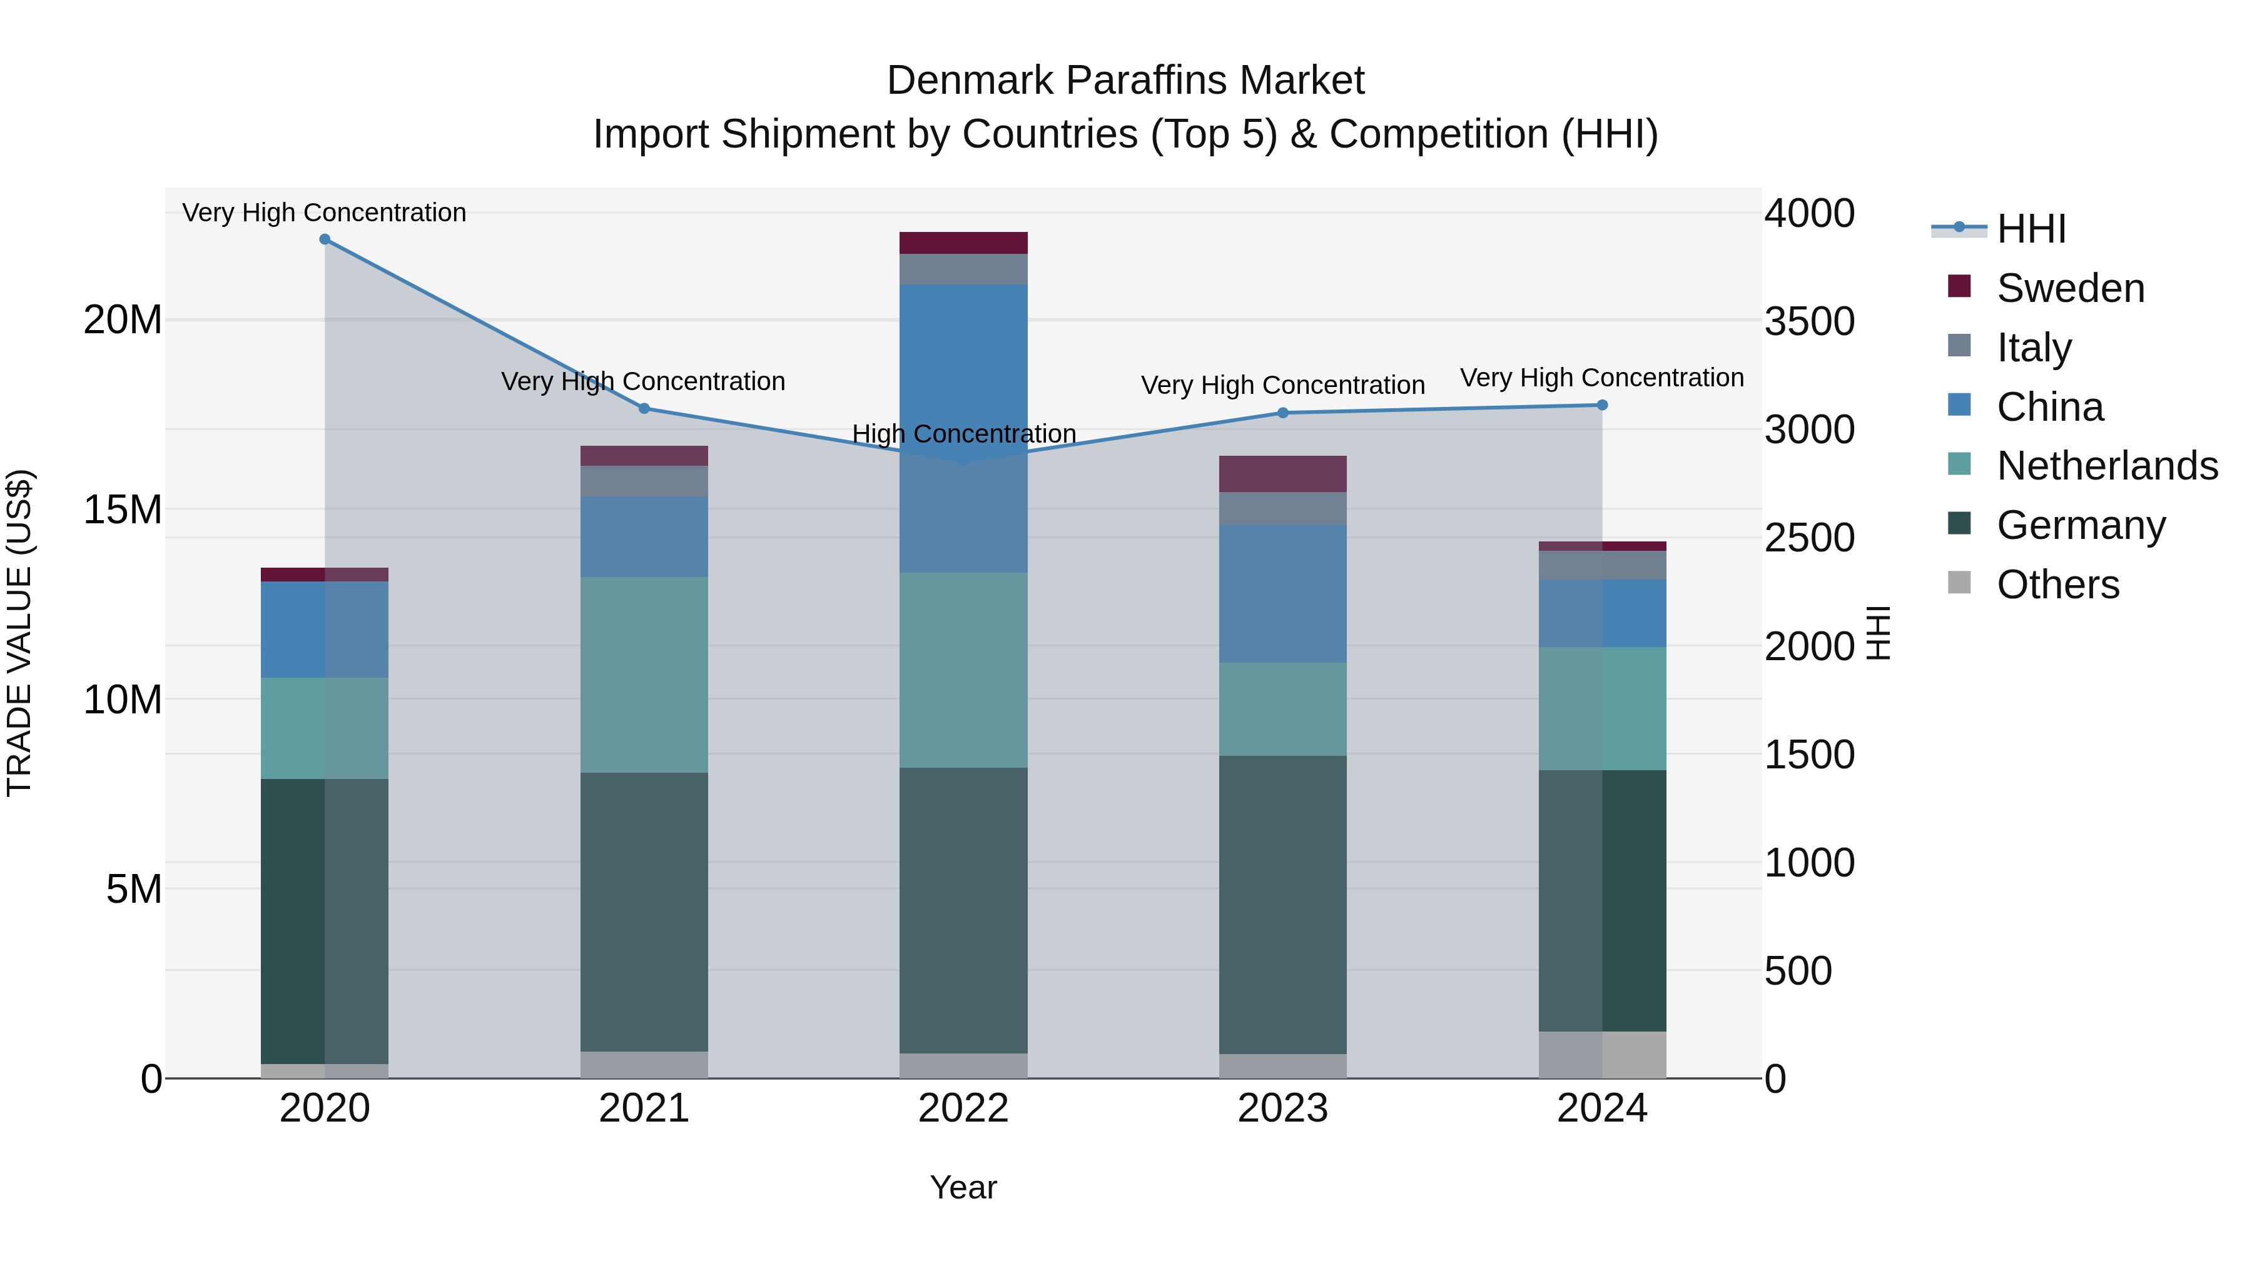Click the 2024 HHI data point marker
Image resolution: width=2252 pixels, height=1266 pixels.
[1603, 404]
